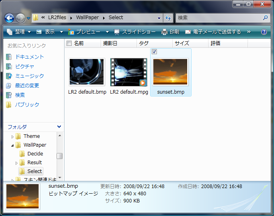Open the 表示 views menu
This screenshot has width=274, height=216.
tap(49, 32)
